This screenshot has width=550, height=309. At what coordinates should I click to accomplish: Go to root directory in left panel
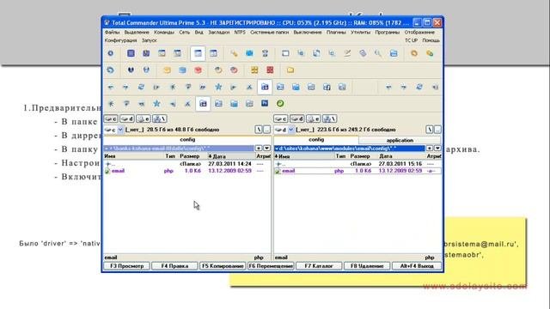pos(259,130)
